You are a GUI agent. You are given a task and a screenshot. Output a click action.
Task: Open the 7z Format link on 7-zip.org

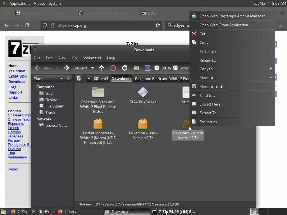(17, 71)
